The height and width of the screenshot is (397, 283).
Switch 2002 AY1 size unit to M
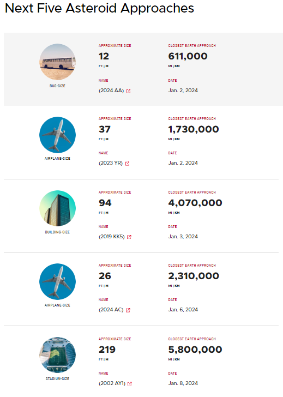tap(107, 359)
